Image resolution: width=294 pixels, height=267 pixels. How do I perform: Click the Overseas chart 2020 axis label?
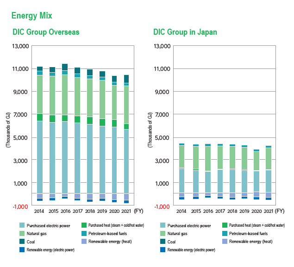pyautogui.click(x=114, y=211)
